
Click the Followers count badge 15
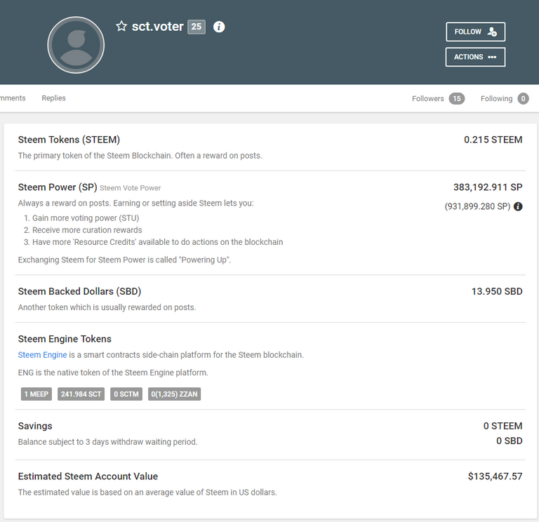point(456,99)
